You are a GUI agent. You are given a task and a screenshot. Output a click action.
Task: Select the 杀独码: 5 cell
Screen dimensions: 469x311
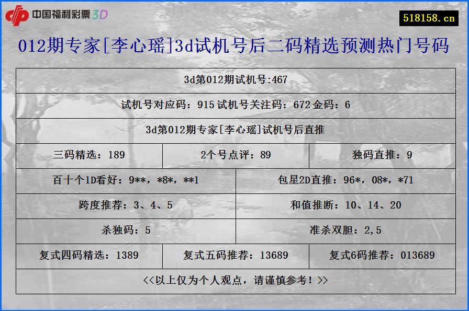pos(127,230)
